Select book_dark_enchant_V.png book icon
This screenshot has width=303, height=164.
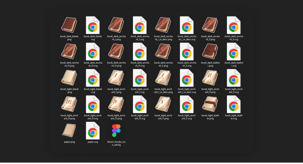[x=163, y=51]
